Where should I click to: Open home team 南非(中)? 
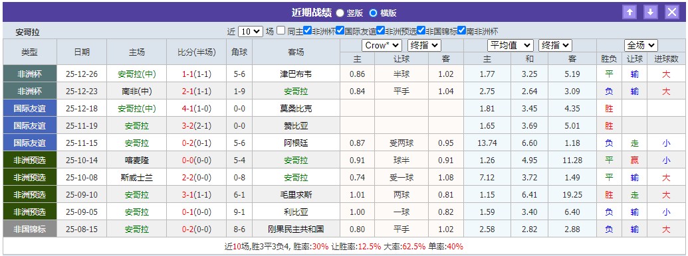pos(136,92)
